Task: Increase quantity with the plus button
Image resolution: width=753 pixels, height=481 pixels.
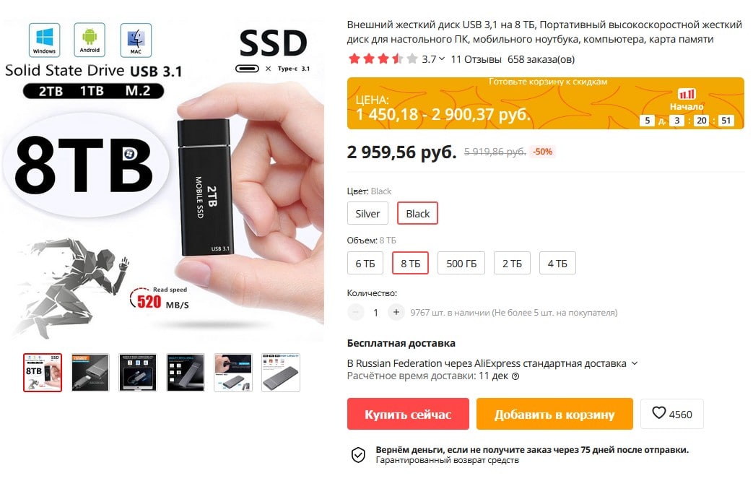Action: click(x=396, y=312)
